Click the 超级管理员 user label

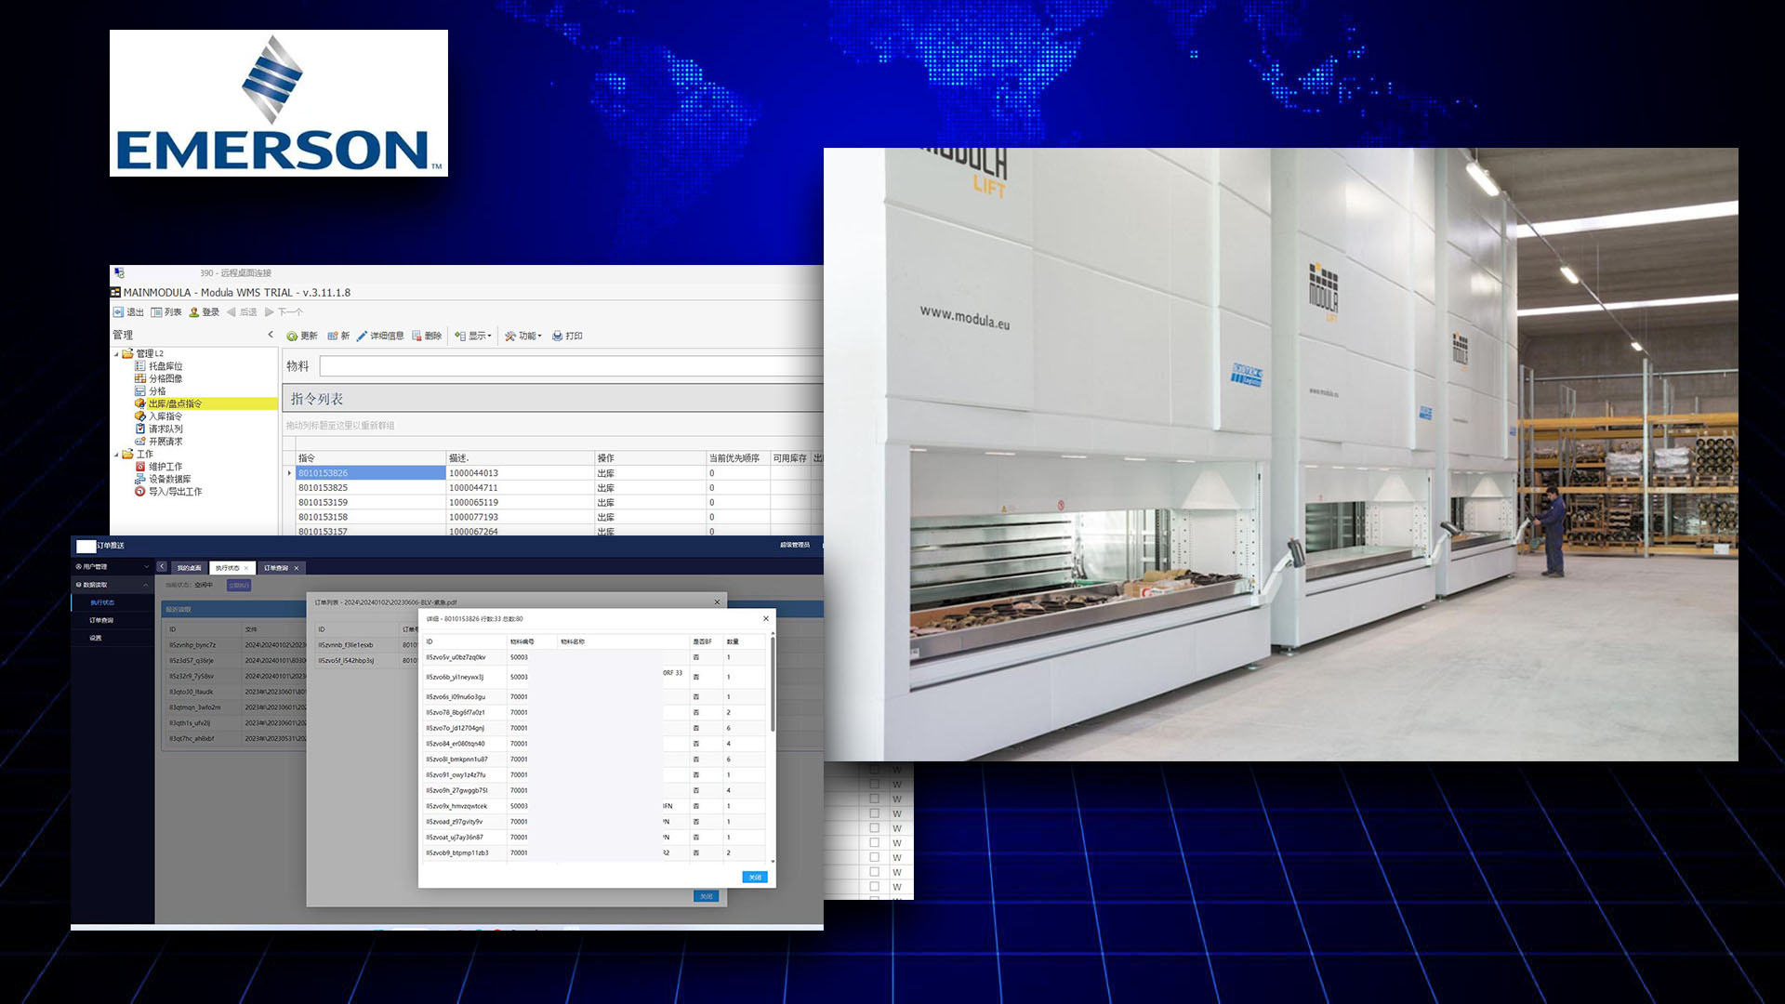795,546
